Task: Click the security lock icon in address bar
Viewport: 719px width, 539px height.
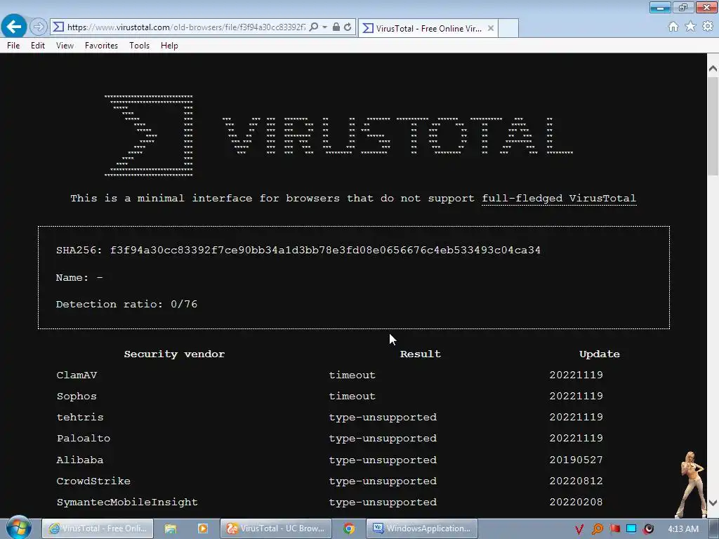Action: [x=336, y=27]
